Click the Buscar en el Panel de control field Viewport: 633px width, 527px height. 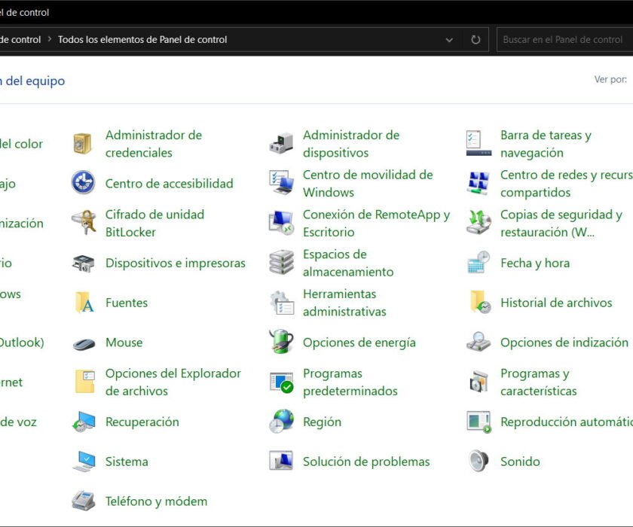(x=564, y=39)
